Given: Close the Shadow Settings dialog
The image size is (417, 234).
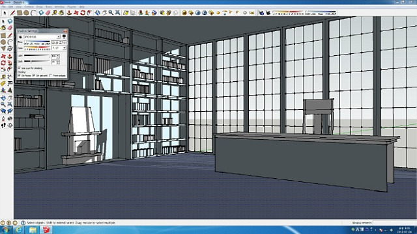Looking at the screenshot, I should (65, 31).
